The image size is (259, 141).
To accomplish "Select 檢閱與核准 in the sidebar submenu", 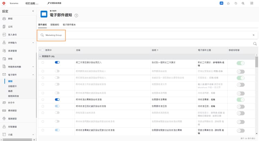I will point(13,96).
